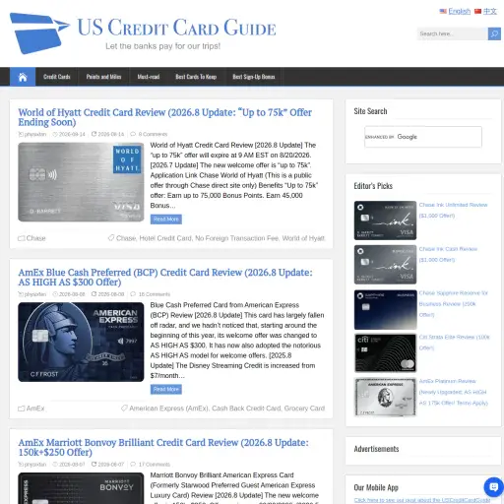Open the chat bubble widget icon
The image size is (504, 504).
(493, 487)
